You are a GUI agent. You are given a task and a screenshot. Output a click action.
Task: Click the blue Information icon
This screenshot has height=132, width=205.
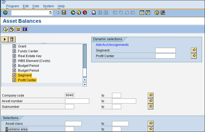click(x=25, y=29)
